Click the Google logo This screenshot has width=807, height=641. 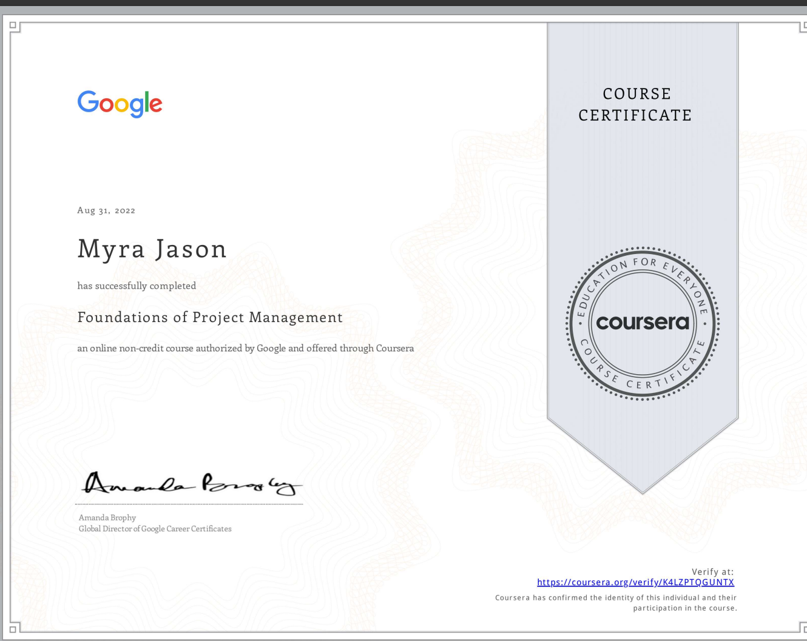click(x=120, y=104)
